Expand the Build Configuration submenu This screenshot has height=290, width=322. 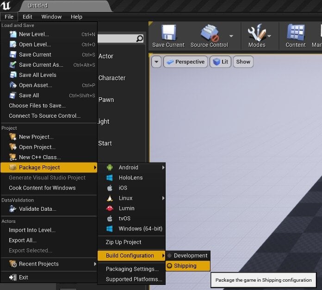coord(131,256)
